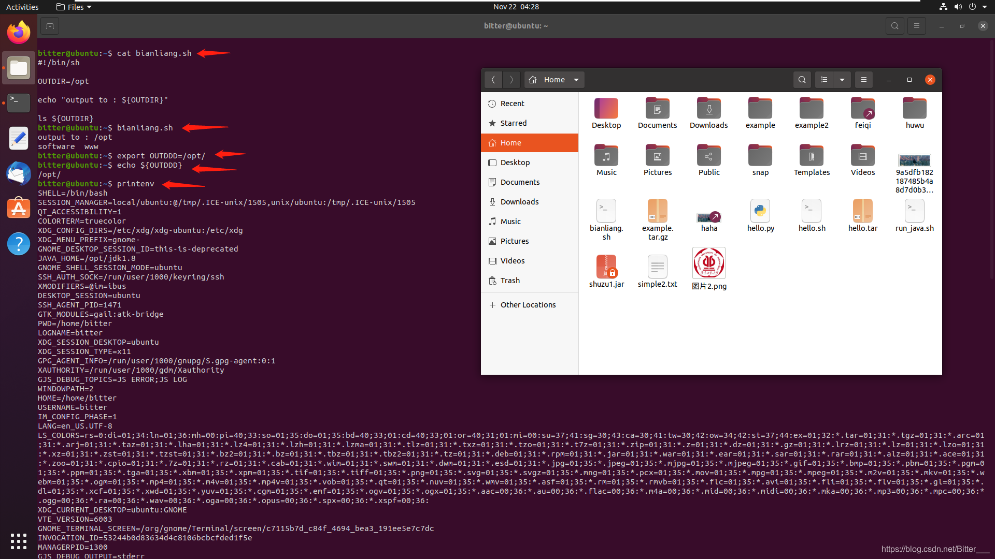Click Activities in top bar

coord(22,7)
